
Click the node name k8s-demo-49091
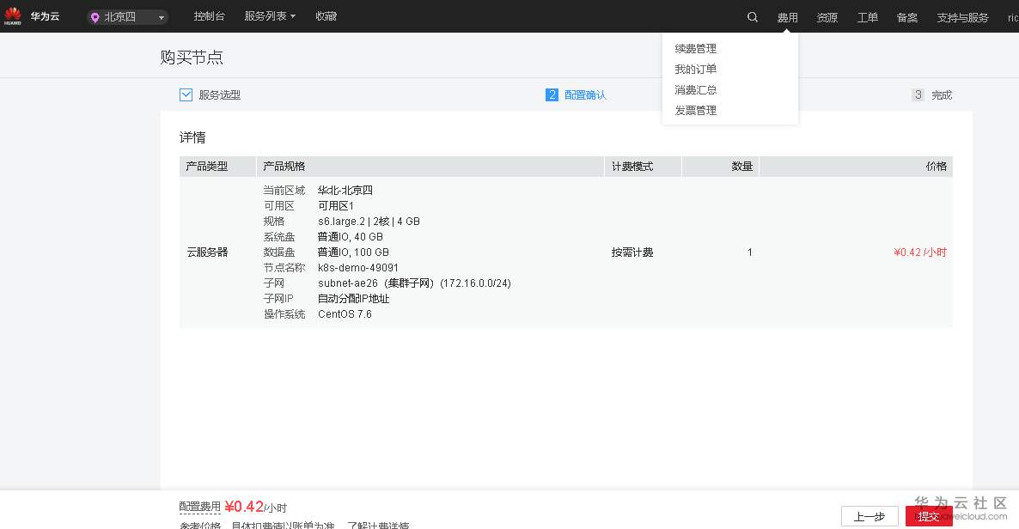(358, 268)
